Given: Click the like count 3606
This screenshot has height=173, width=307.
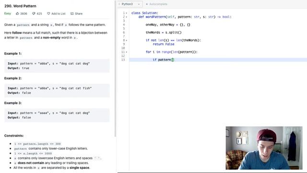Looking at the screenshot, I should (x=24, y=13).
